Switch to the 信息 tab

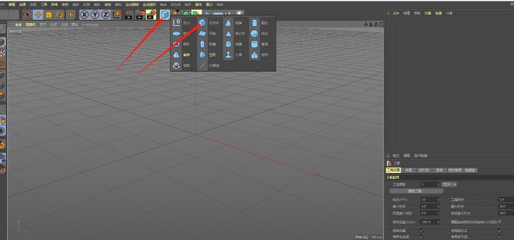click(x=409, y=170)
